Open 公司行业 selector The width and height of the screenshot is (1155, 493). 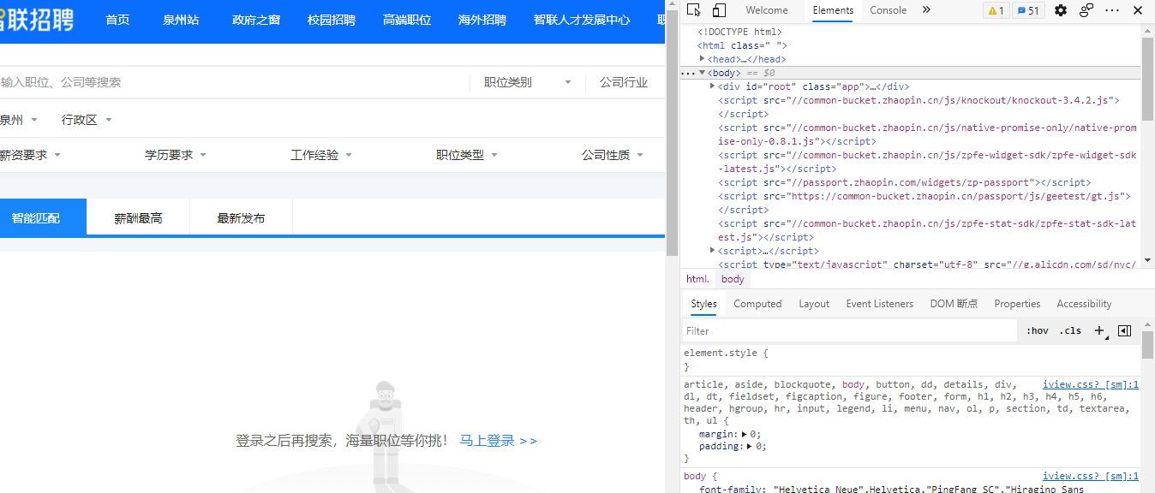pyautogui.click(x=625, y=82)
